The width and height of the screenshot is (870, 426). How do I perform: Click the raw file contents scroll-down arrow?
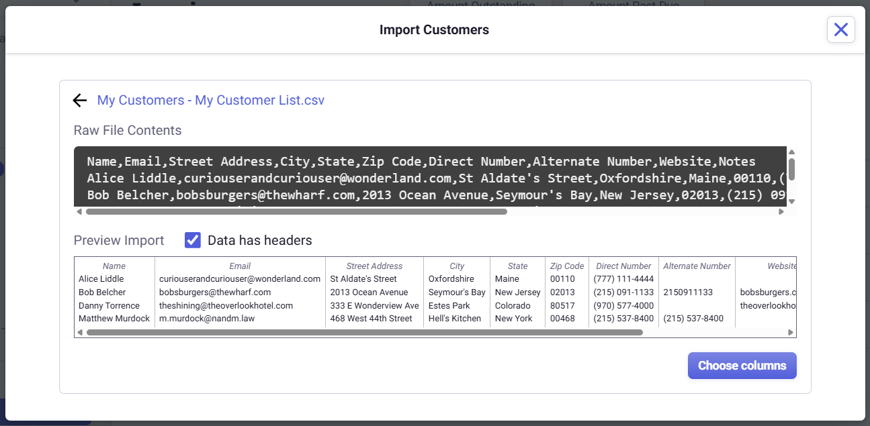pos(791,201)
